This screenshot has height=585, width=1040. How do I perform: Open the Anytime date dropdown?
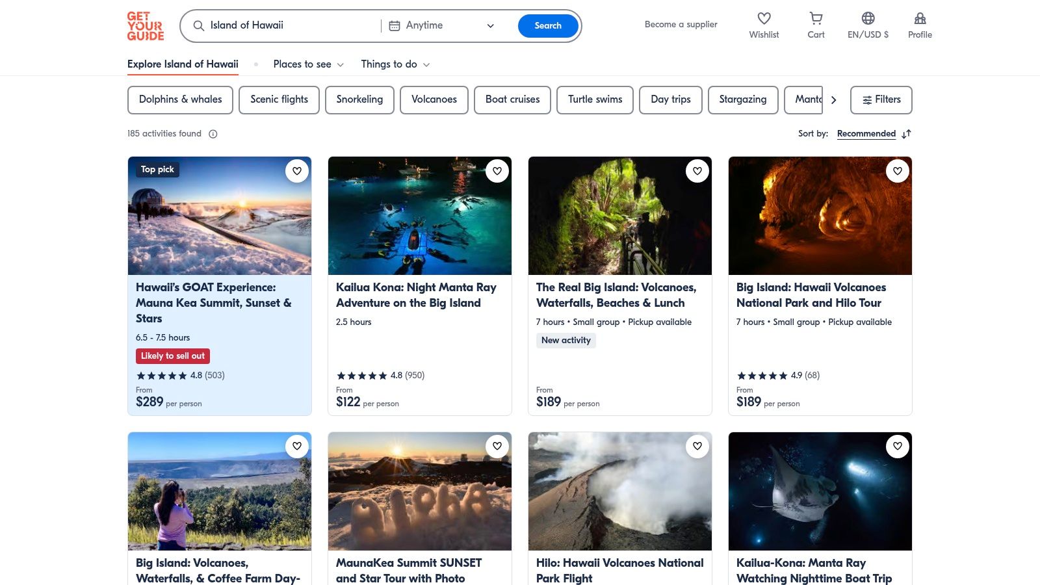point(442,26)
